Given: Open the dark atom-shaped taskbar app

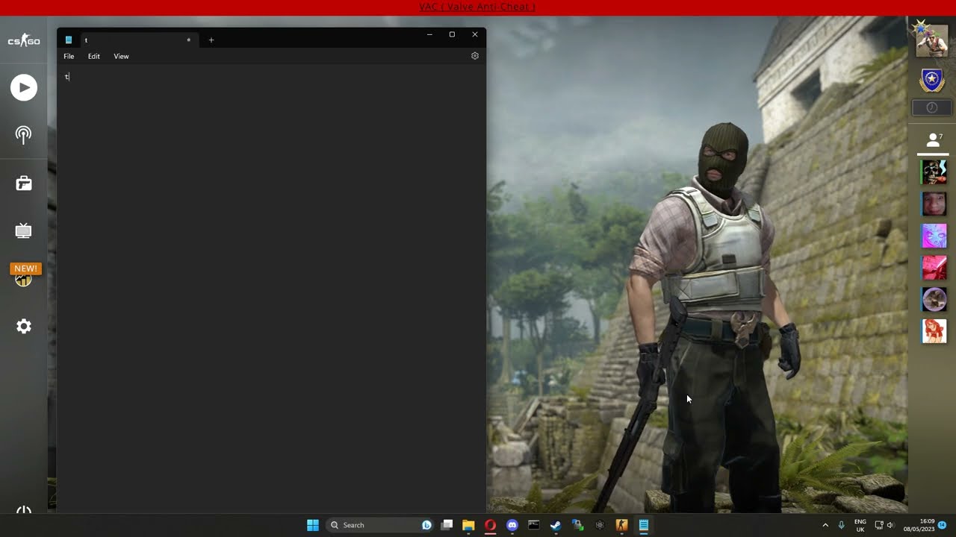Looking at the screenshot, I should coord(600,525).
